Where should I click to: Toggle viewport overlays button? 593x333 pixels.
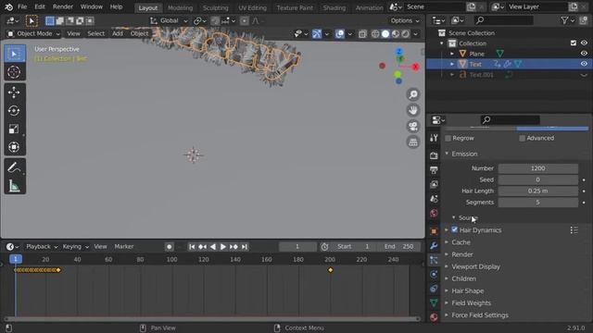click(340, 34)
